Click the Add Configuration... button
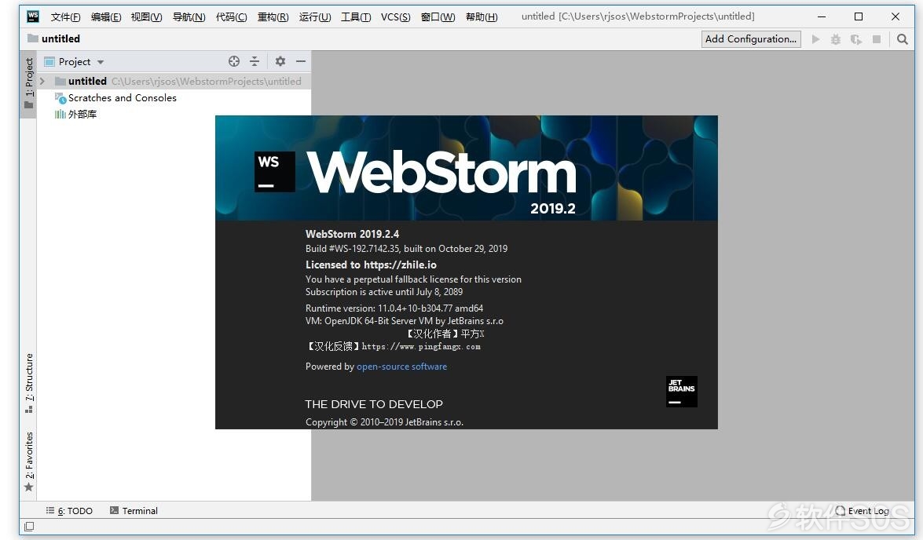Viewport: 923px width, 540px height. 750,38
